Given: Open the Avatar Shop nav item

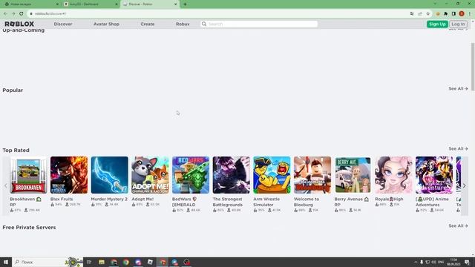Looking at the screenshot, I should [106, 24].
